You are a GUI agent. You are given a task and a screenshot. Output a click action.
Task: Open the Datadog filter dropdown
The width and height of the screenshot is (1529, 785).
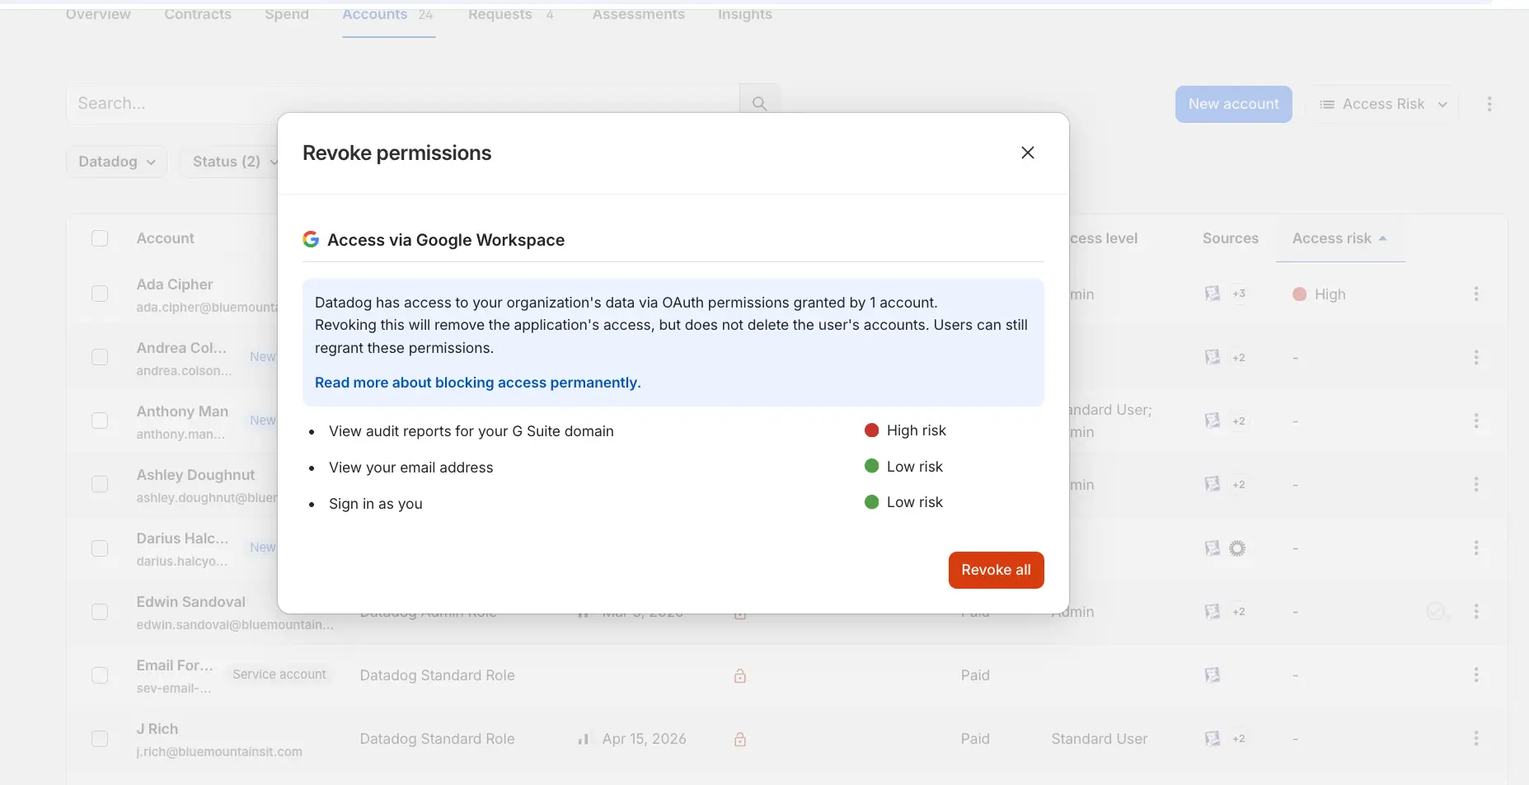click(x=115, y=162)
